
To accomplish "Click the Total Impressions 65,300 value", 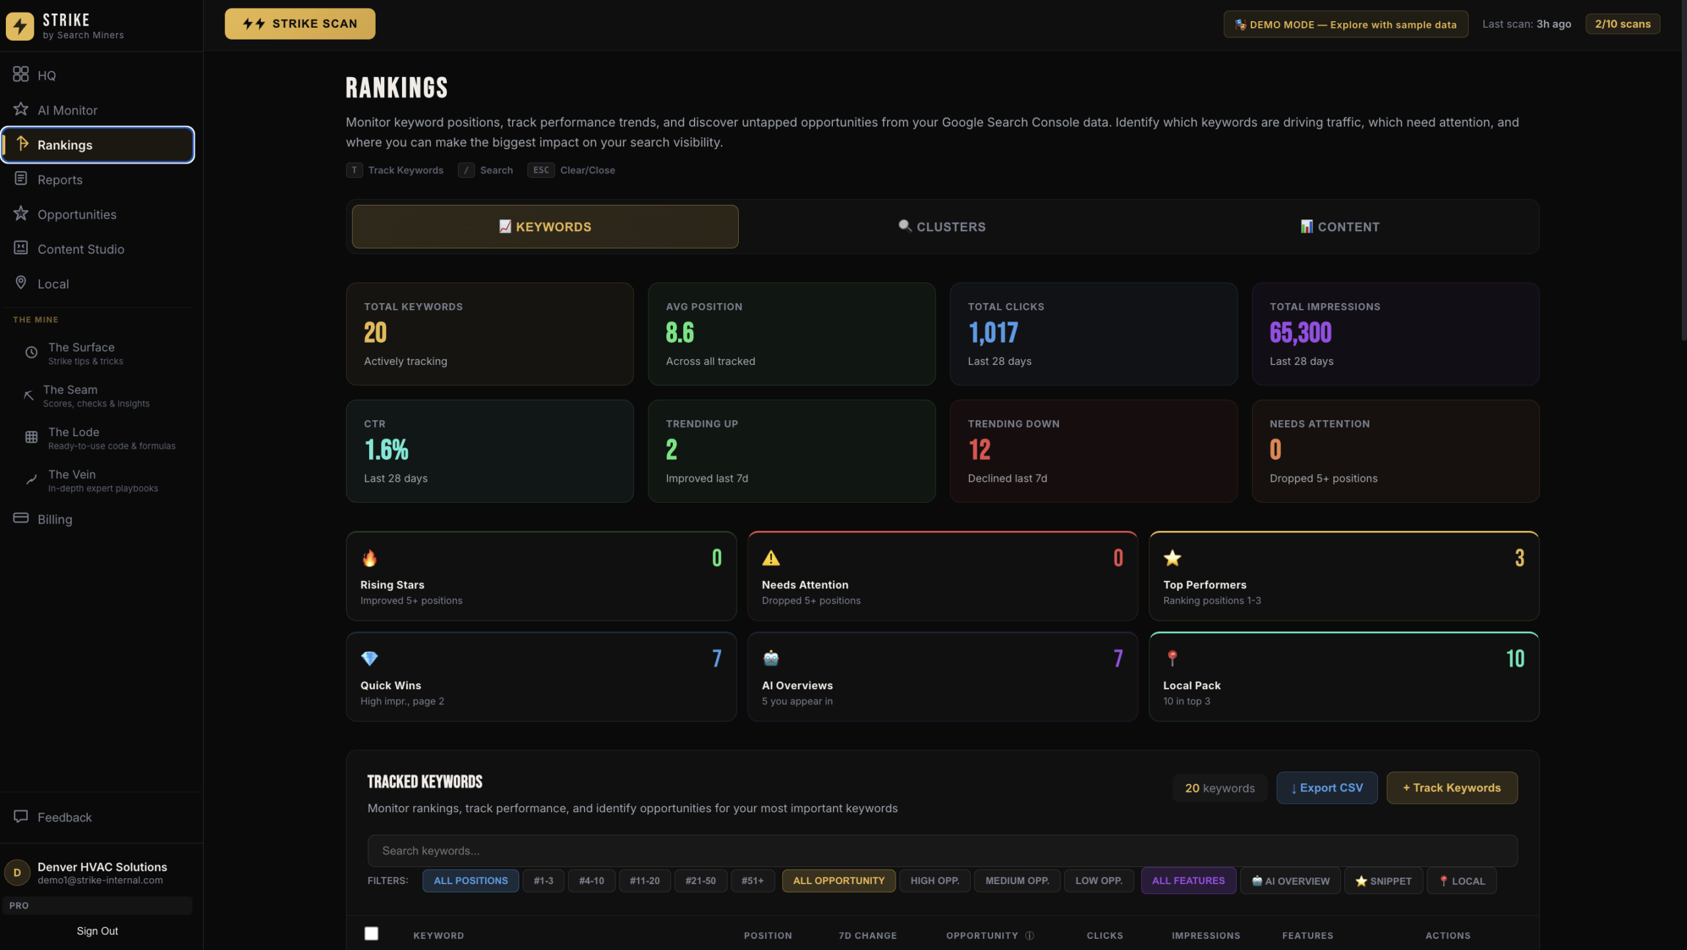I will click(x=1300, y=333).
